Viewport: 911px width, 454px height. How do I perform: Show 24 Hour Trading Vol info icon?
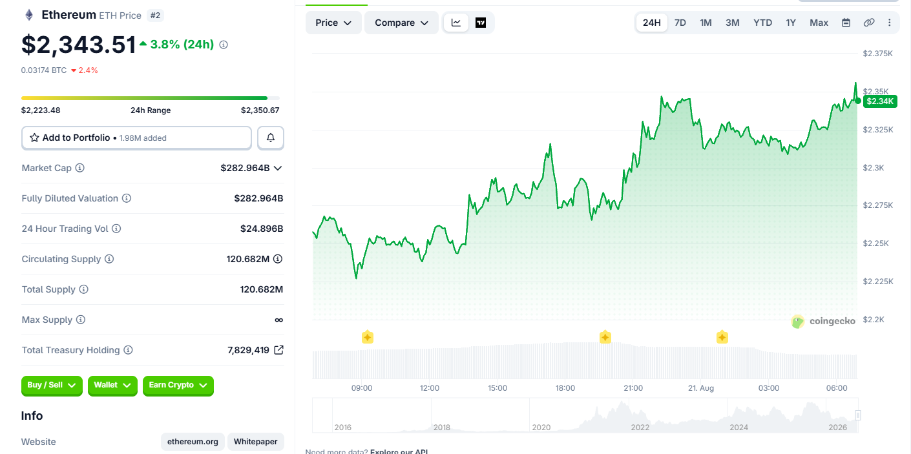click(116, 229)
